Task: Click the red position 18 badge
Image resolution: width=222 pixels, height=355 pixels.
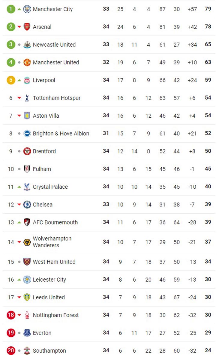Action: (x=11, y=315)
